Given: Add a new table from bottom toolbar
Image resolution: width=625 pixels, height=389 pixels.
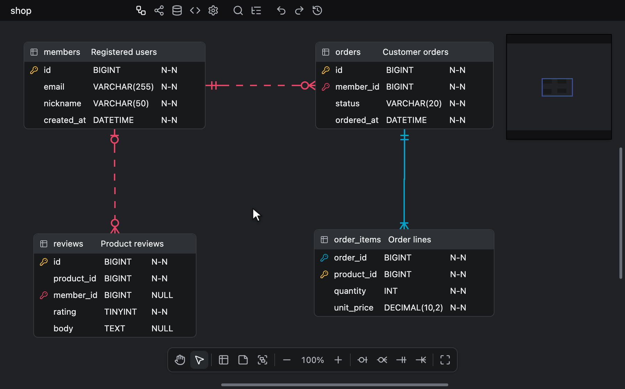Looking at the screenshot, I should (224, 360).
